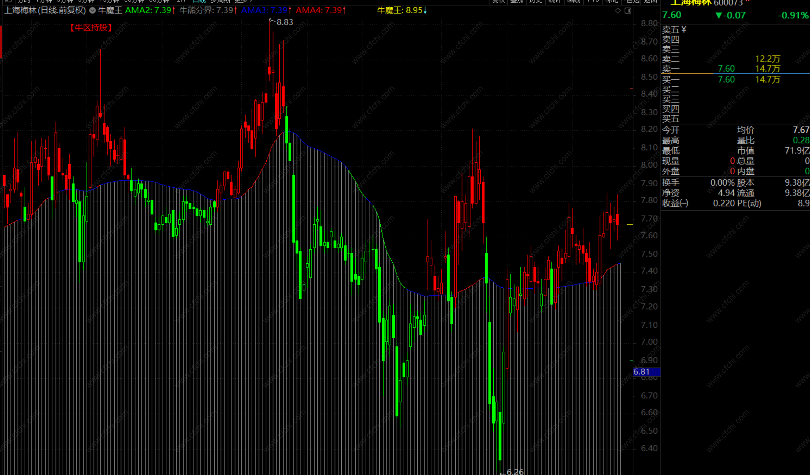Switch to the 多周期 tab

pos(220,1)
